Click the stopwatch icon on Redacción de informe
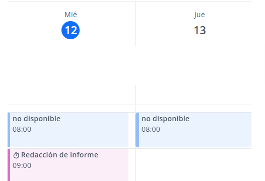 (16, 155)
